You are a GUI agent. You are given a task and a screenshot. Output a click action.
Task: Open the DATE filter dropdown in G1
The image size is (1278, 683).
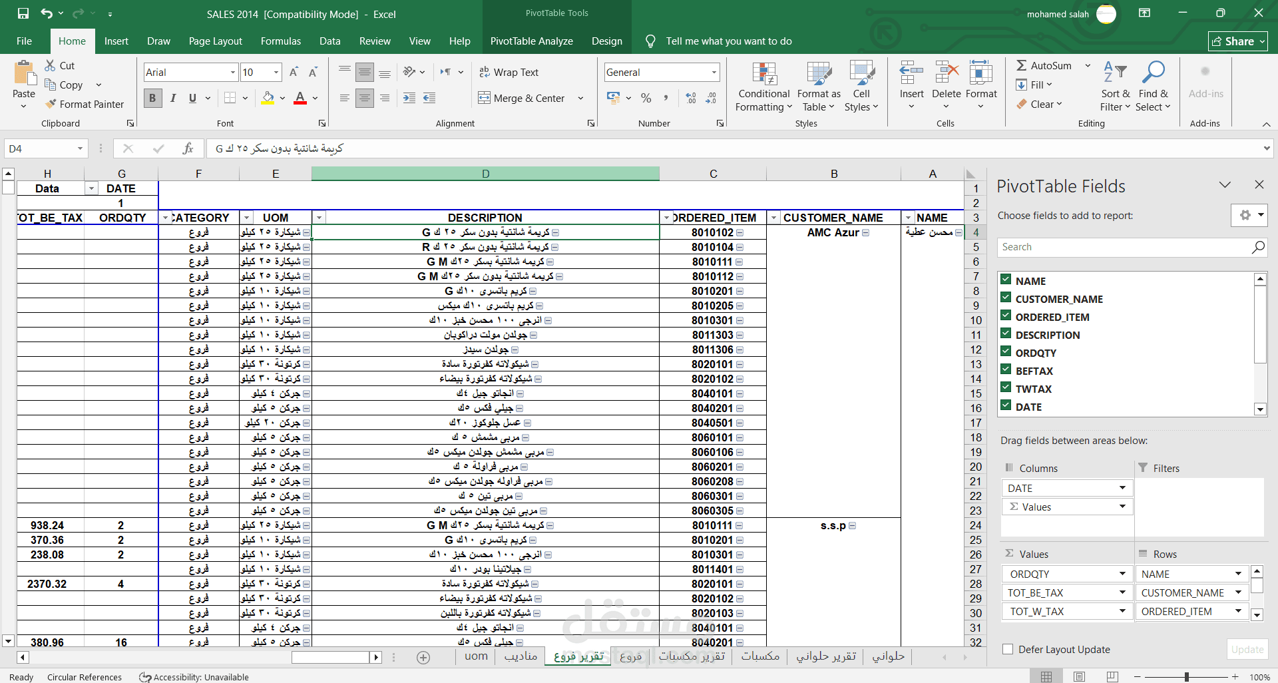91,188
